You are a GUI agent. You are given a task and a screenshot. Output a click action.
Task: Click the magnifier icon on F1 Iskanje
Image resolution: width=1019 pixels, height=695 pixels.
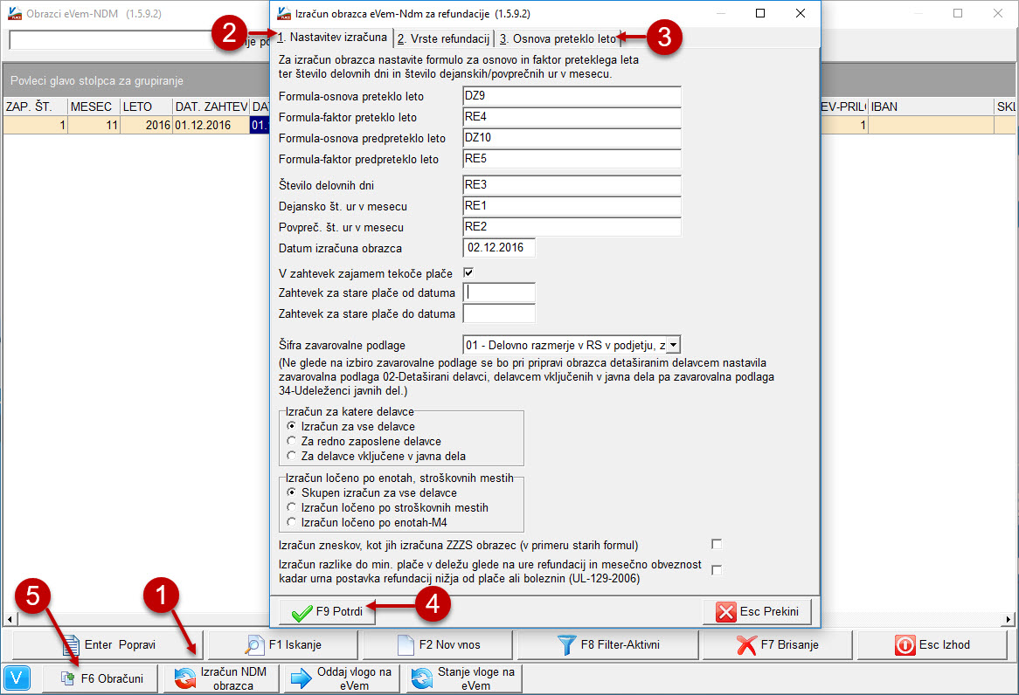(254, 645)
